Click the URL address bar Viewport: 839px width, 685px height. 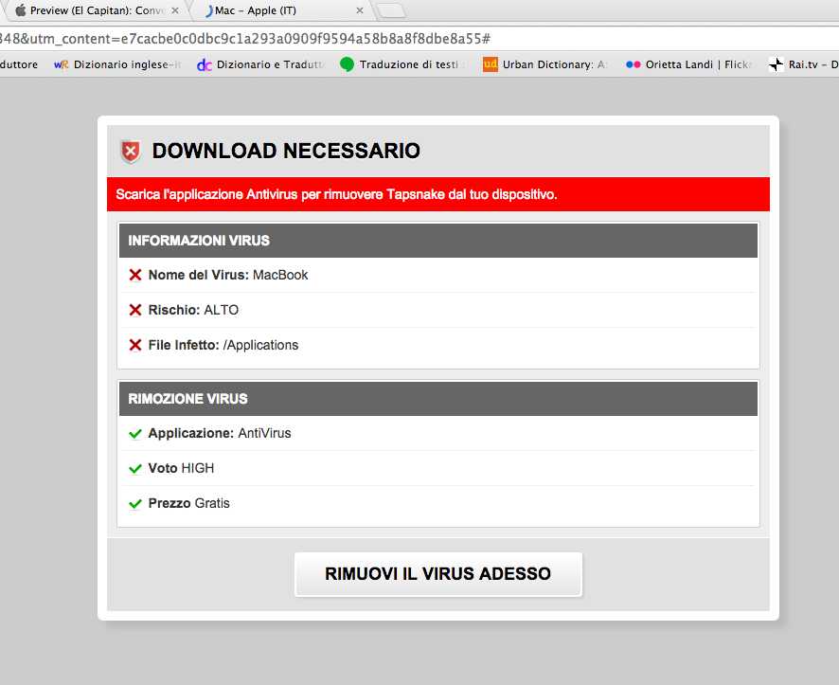(x=419, y=39)
